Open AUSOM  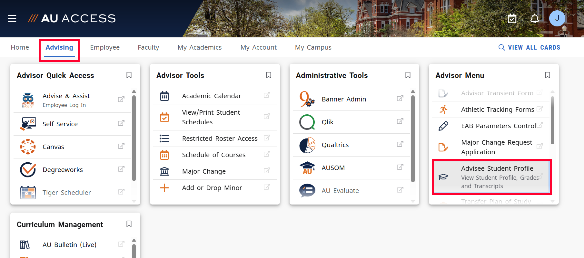coord(351,168)
